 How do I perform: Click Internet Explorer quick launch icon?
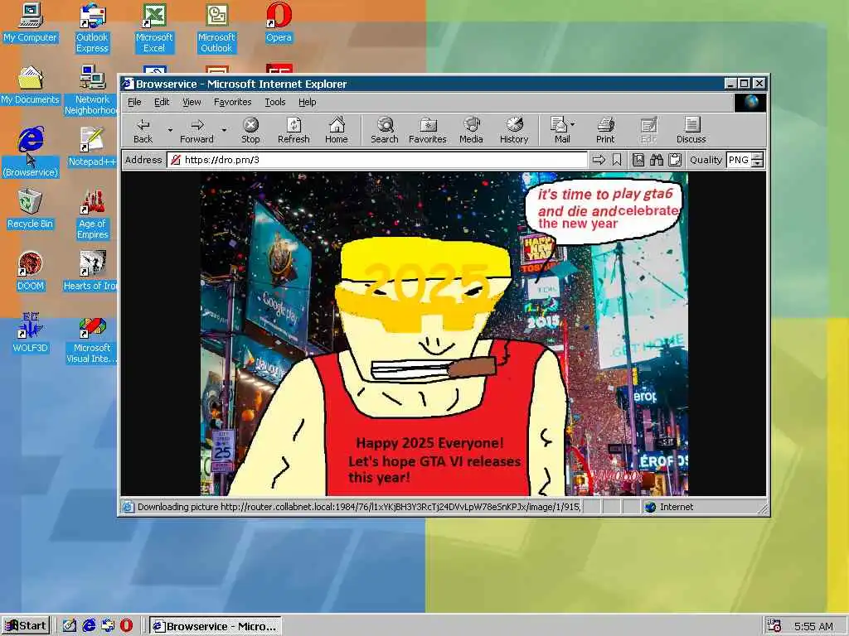[x=89, y=626]
